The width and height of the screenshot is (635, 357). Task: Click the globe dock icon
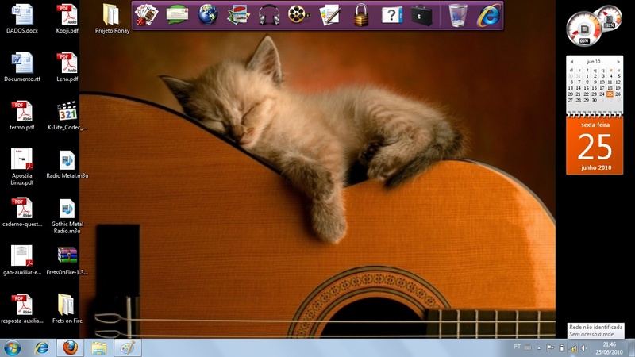pos(208,15)
